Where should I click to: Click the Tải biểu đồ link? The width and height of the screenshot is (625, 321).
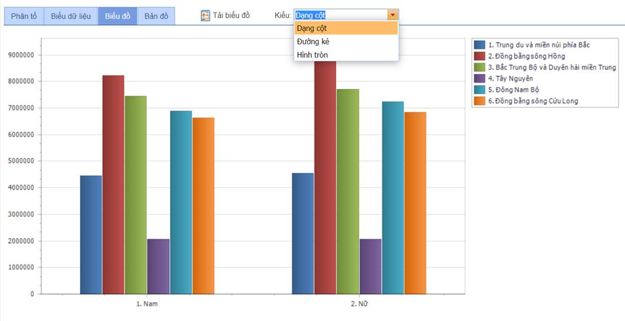(231, 15)
